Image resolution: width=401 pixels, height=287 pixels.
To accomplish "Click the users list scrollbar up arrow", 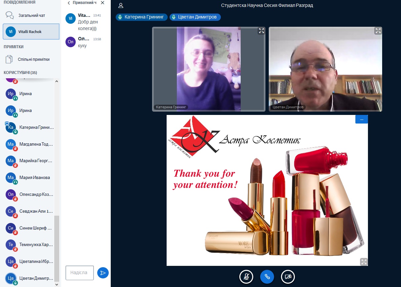I will [57, 81].
